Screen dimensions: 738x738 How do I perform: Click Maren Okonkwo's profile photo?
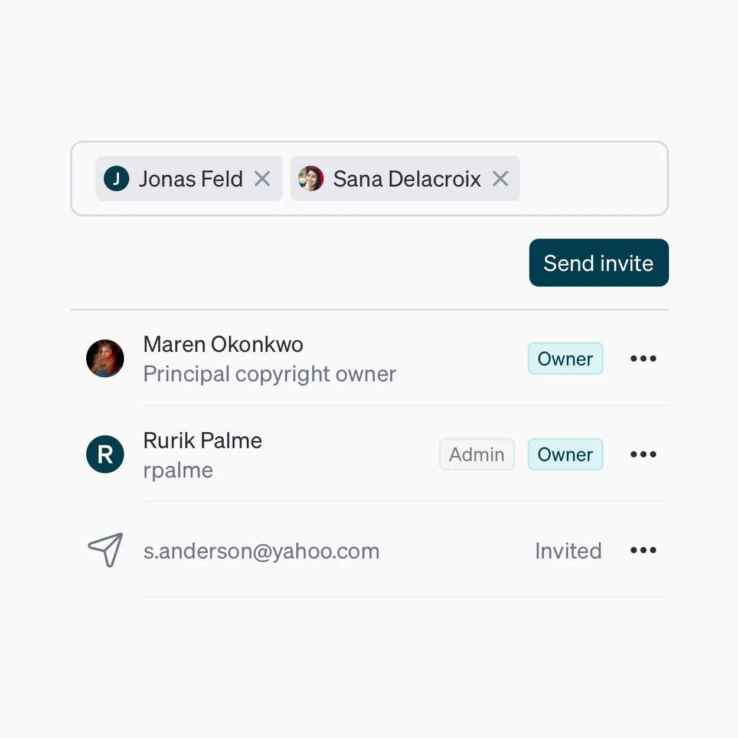(x=105, y=358)
